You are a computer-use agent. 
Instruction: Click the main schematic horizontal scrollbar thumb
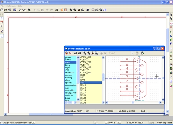(51, 114)
